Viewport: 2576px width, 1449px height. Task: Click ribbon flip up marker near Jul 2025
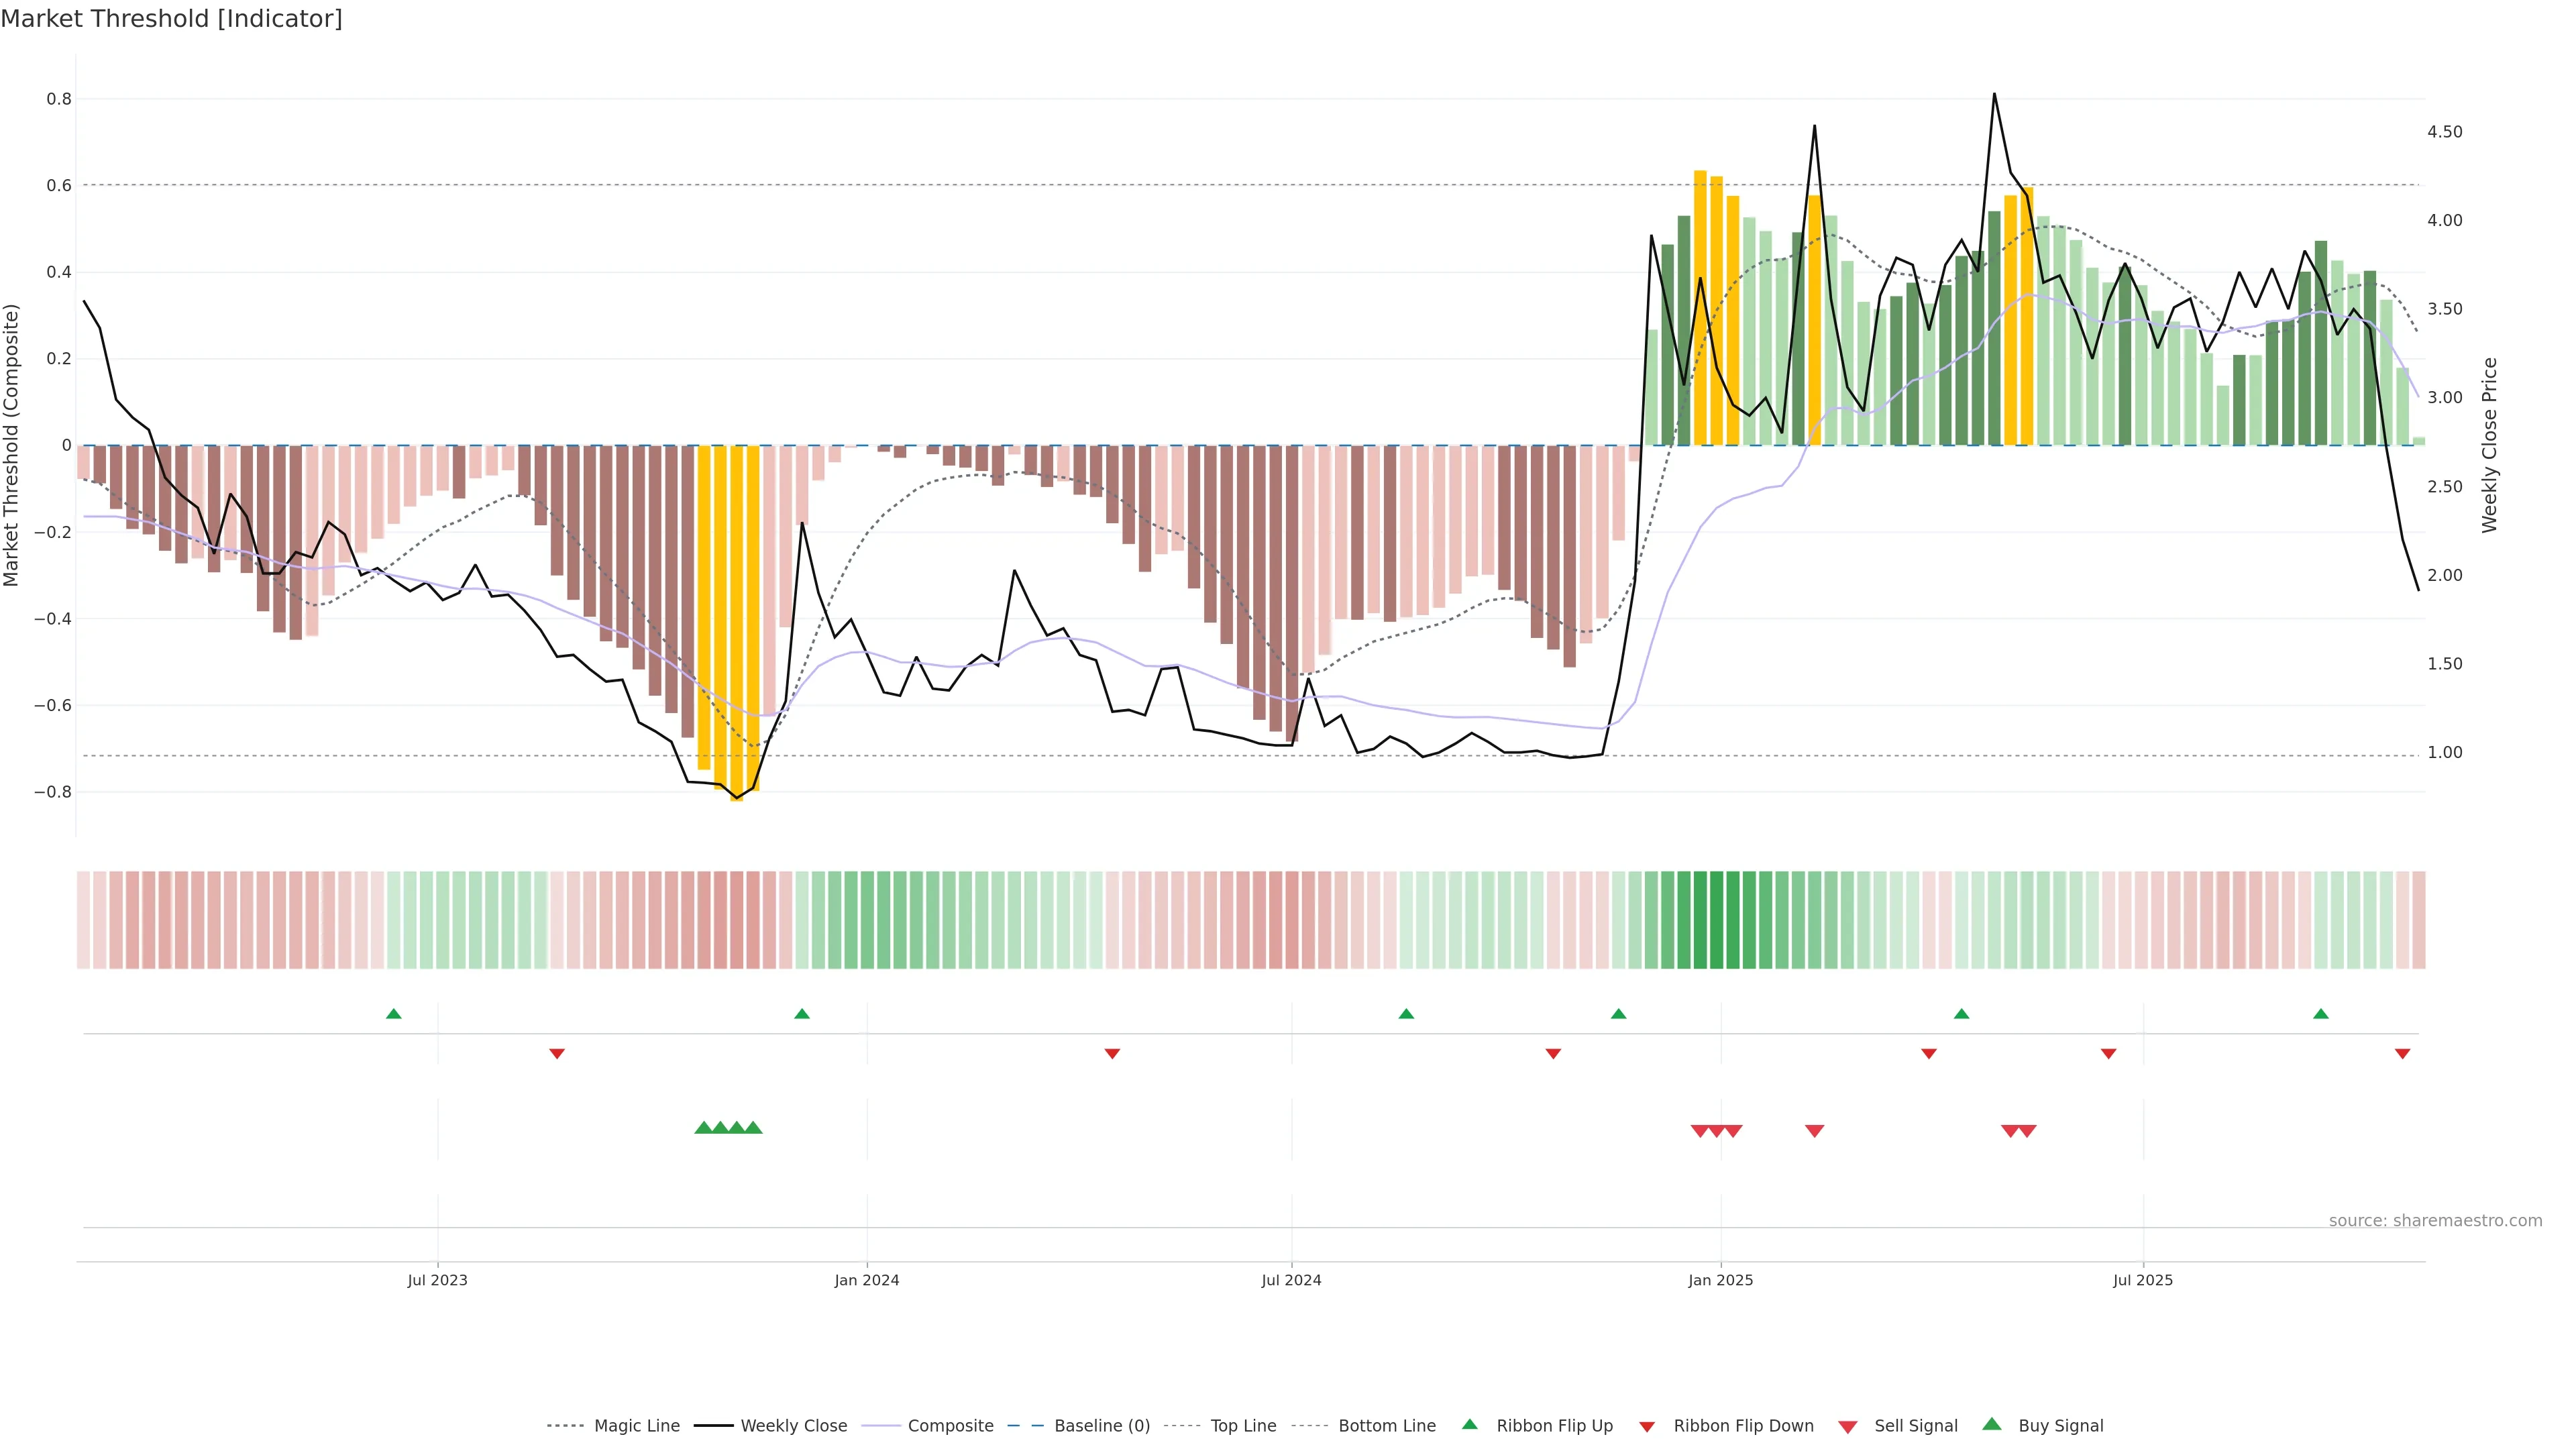(x=2321, y=1014)
